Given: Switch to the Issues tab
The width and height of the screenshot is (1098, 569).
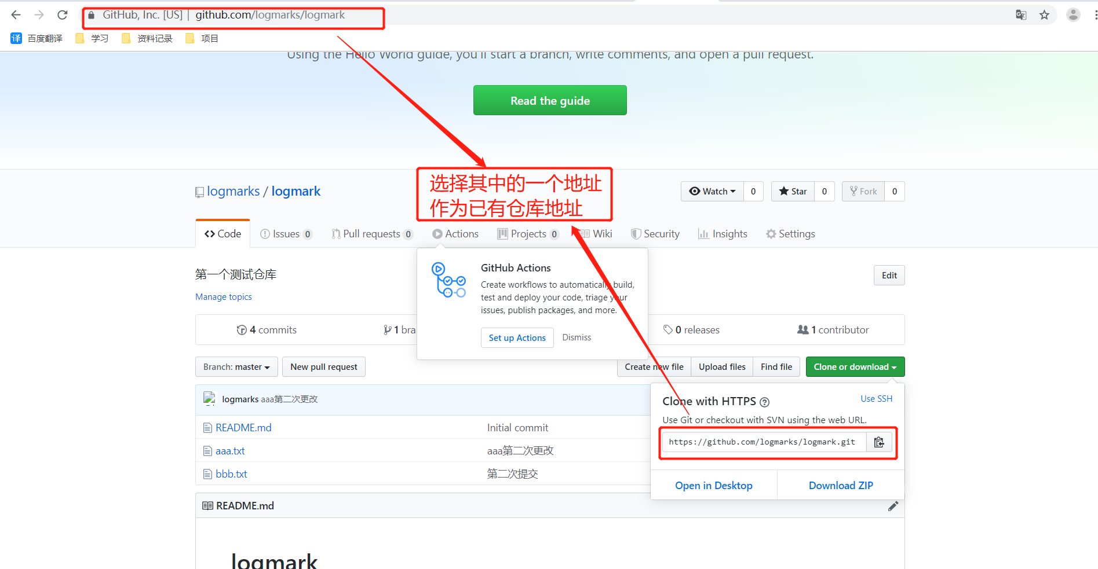Looking at the screenshot, I should coord(286,234).
